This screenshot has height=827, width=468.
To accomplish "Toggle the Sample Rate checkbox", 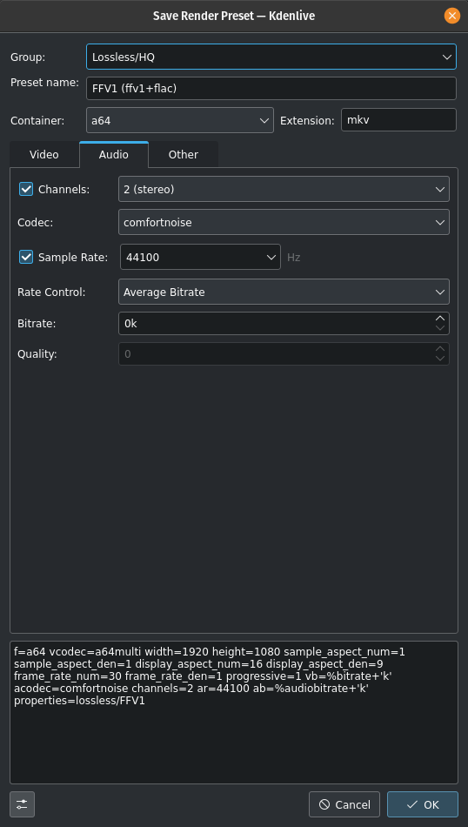I will (x=26, y=257).
